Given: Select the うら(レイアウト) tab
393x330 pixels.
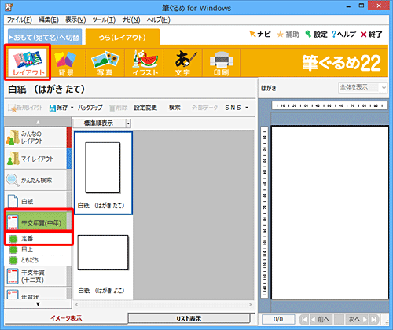Looking at the screenshot, I should (x=123, y=37).
